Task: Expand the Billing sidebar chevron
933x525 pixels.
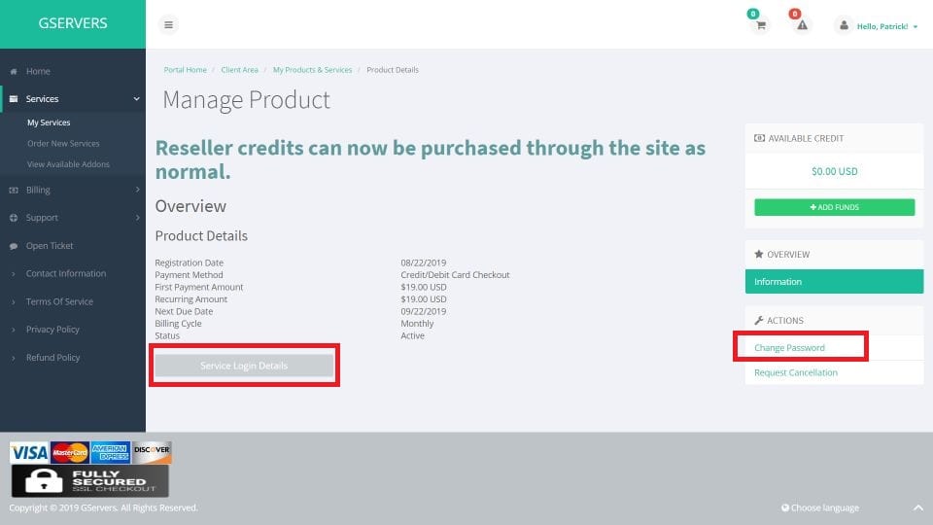Action: 137,190
